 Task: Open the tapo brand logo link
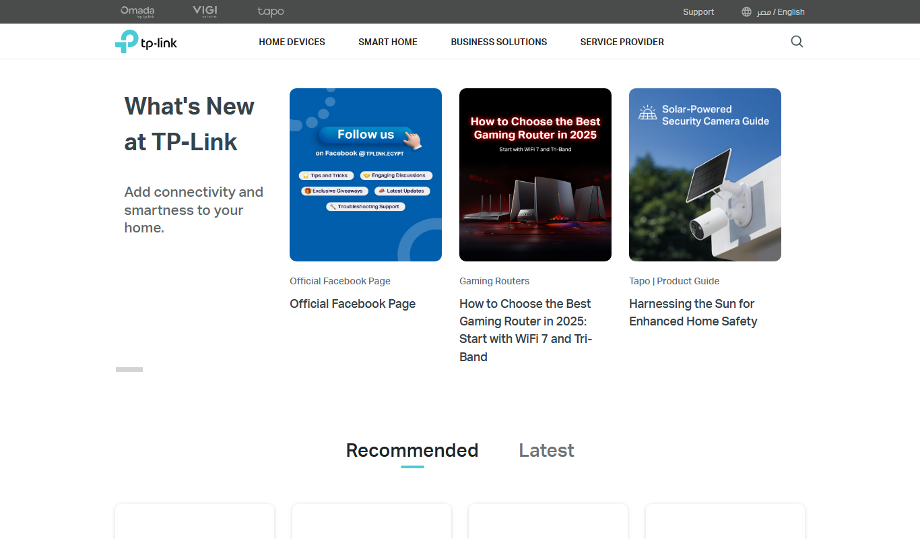(x=271, y=11)
